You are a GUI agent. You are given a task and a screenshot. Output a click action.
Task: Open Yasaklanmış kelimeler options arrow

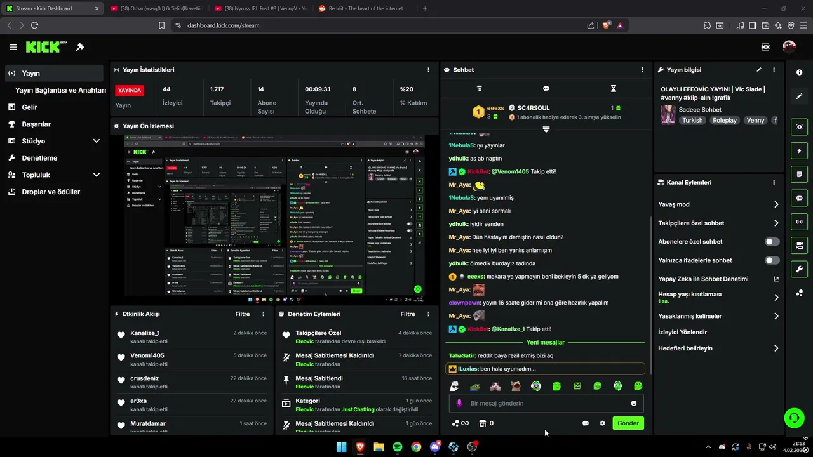[776, 316]
